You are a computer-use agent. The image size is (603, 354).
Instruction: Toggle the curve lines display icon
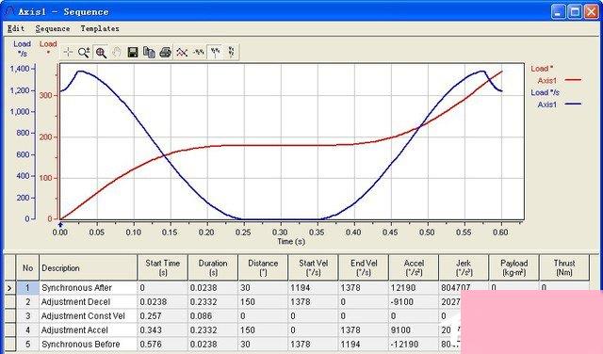(182, 53)
